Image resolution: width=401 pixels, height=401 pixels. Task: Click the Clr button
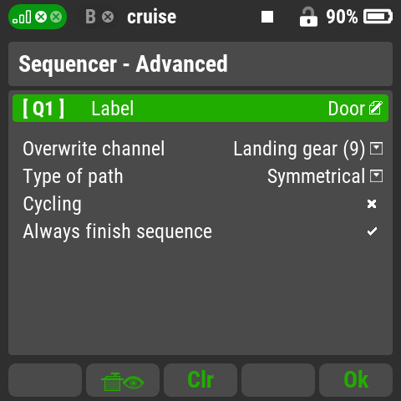click(x=200, y=380)
